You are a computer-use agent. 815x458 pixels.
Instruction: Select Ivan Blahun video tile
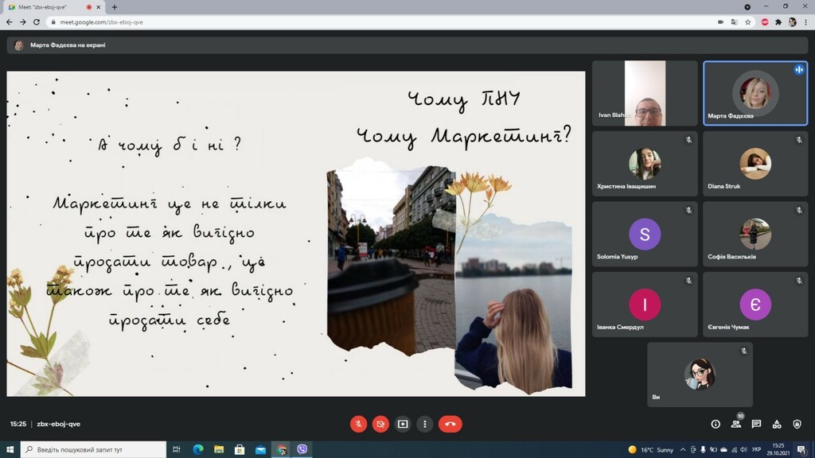645,93
